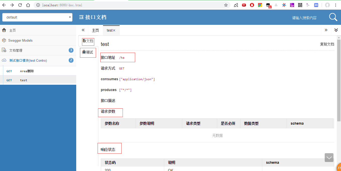Go back in browser history
Screen dimensions: 341x171
click(x=4, y=5)
